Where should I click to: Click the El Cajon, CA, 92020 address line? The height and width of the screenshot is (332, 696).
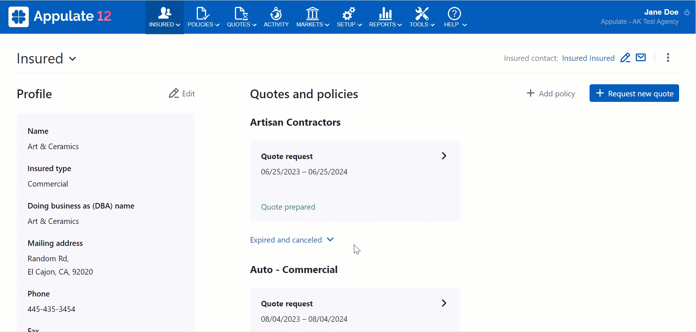[60, 272]
